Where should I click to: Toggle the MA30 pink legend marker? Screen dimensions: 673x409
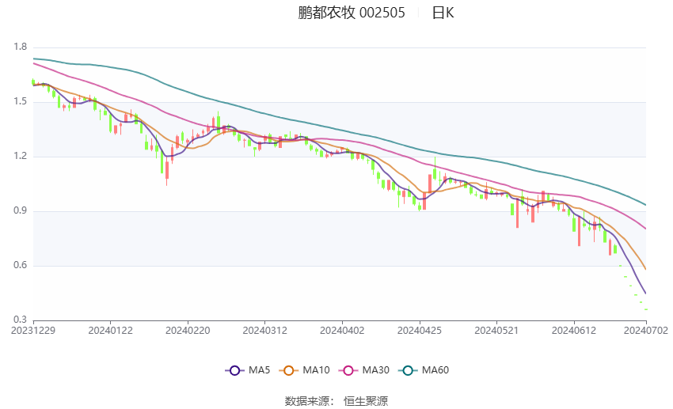[348, 370]
